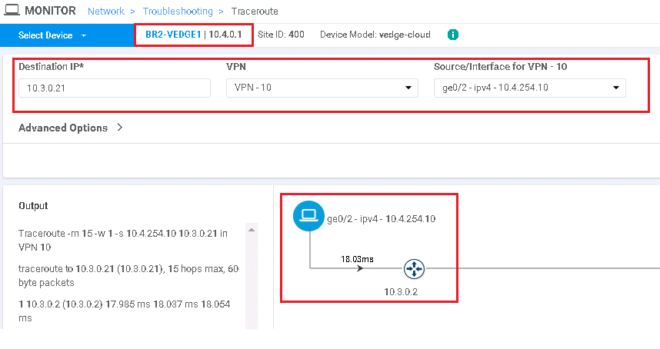Viewport: 660px width, 349px height.
Task: Select the ge0/2 - ipv4 - 10.4.254.10 diagram label
Action: [381, 218]
